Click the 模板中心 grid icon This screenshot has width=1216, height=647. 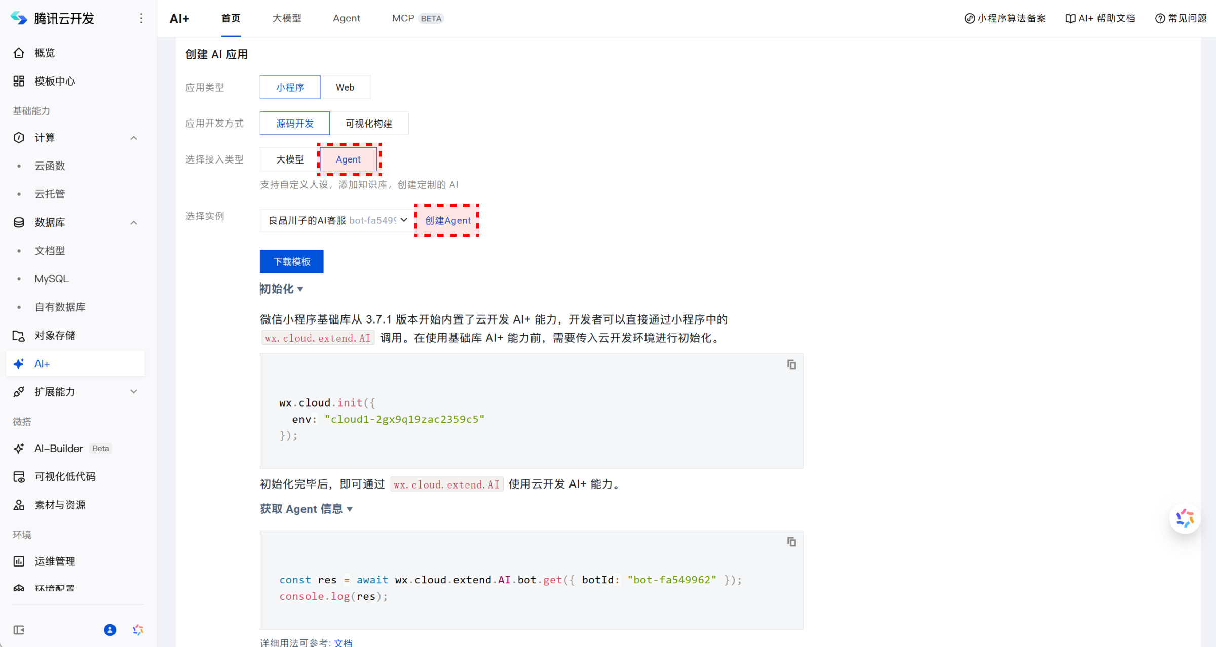pos(19,81)
